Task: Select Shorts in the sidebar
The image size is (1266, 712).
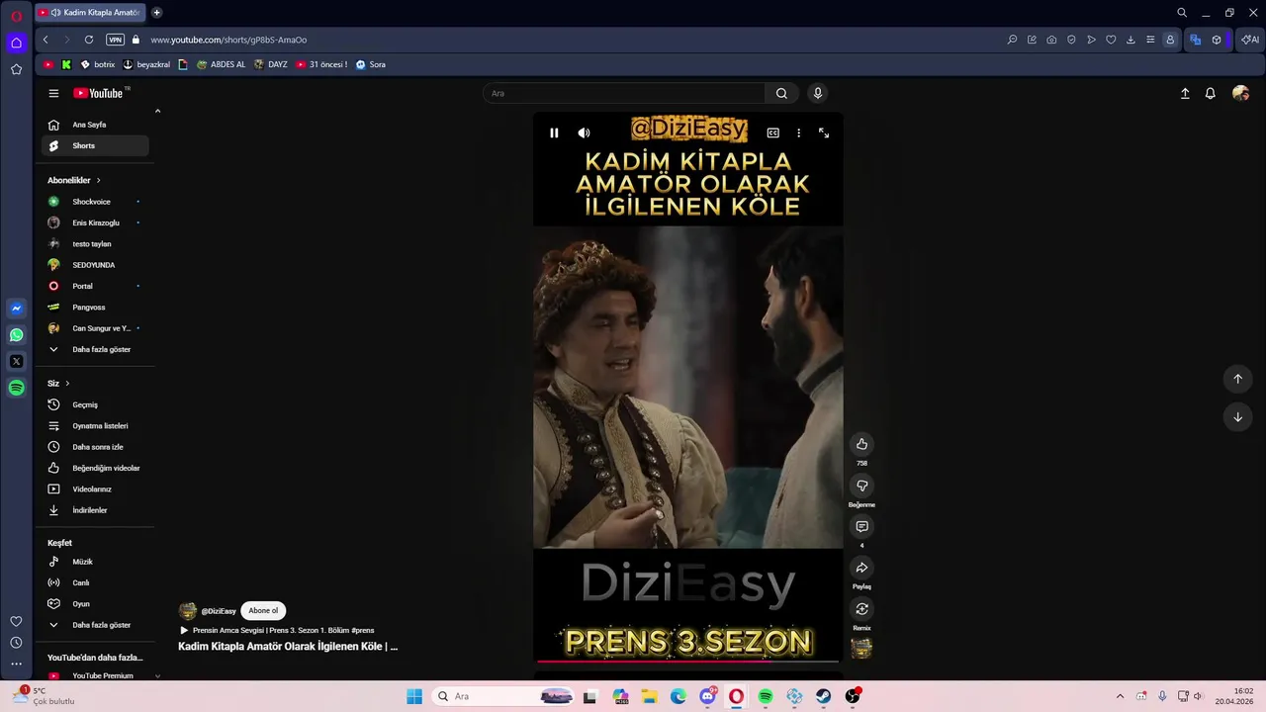Action: [95, 145]
